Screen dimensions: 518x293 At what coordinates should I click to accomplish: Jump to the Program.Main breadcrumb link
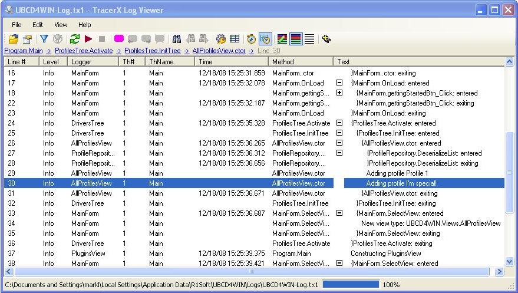(24, 51)
